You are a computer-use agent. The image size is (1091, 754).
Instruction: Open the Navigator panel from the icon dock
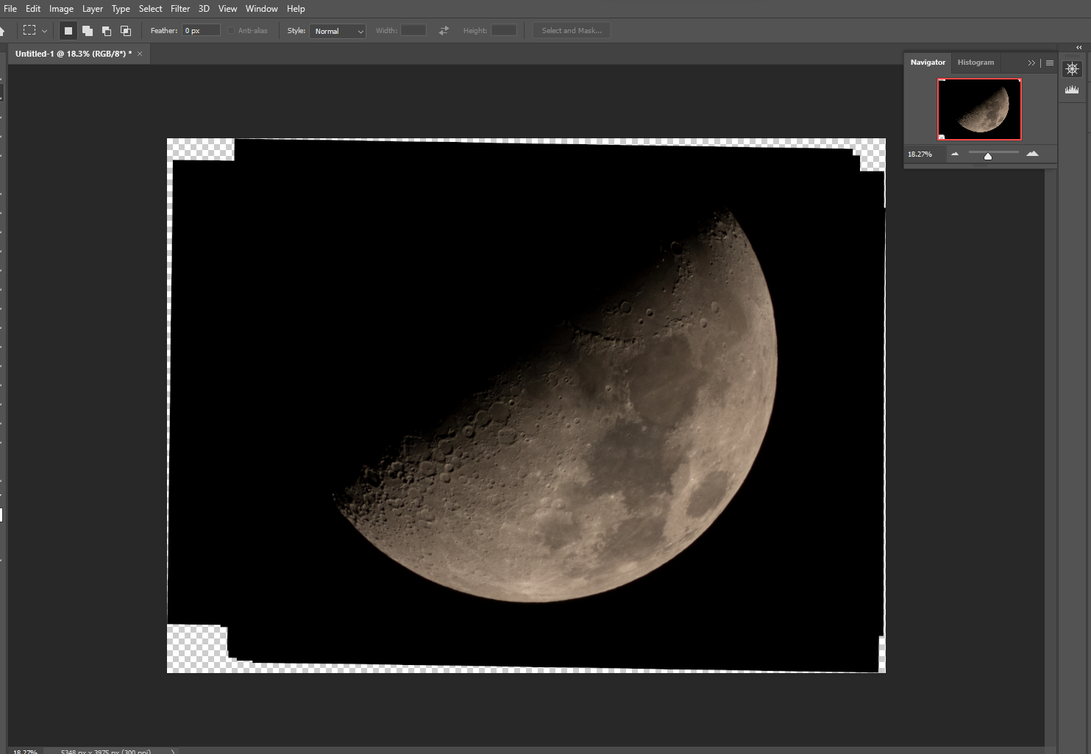point(1072,68)
